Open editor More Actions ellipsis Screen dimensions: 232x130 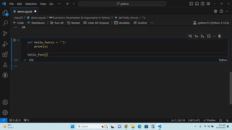[x=227, y=11]
